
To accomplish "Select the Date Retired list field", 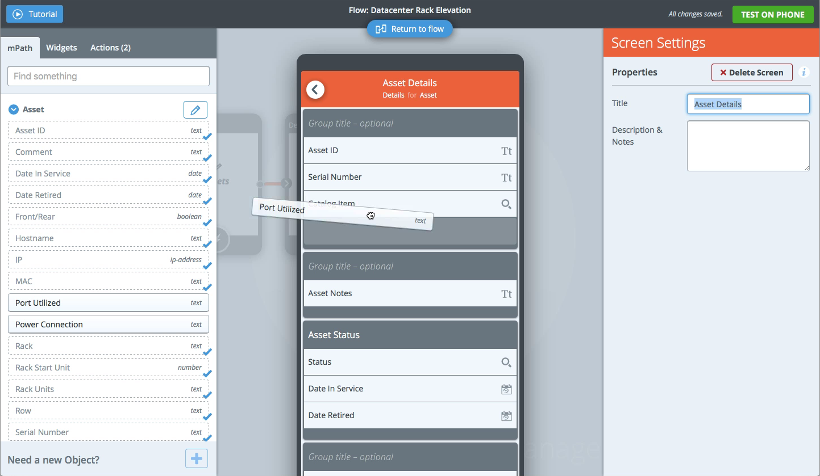I will (x=109, y=195).
